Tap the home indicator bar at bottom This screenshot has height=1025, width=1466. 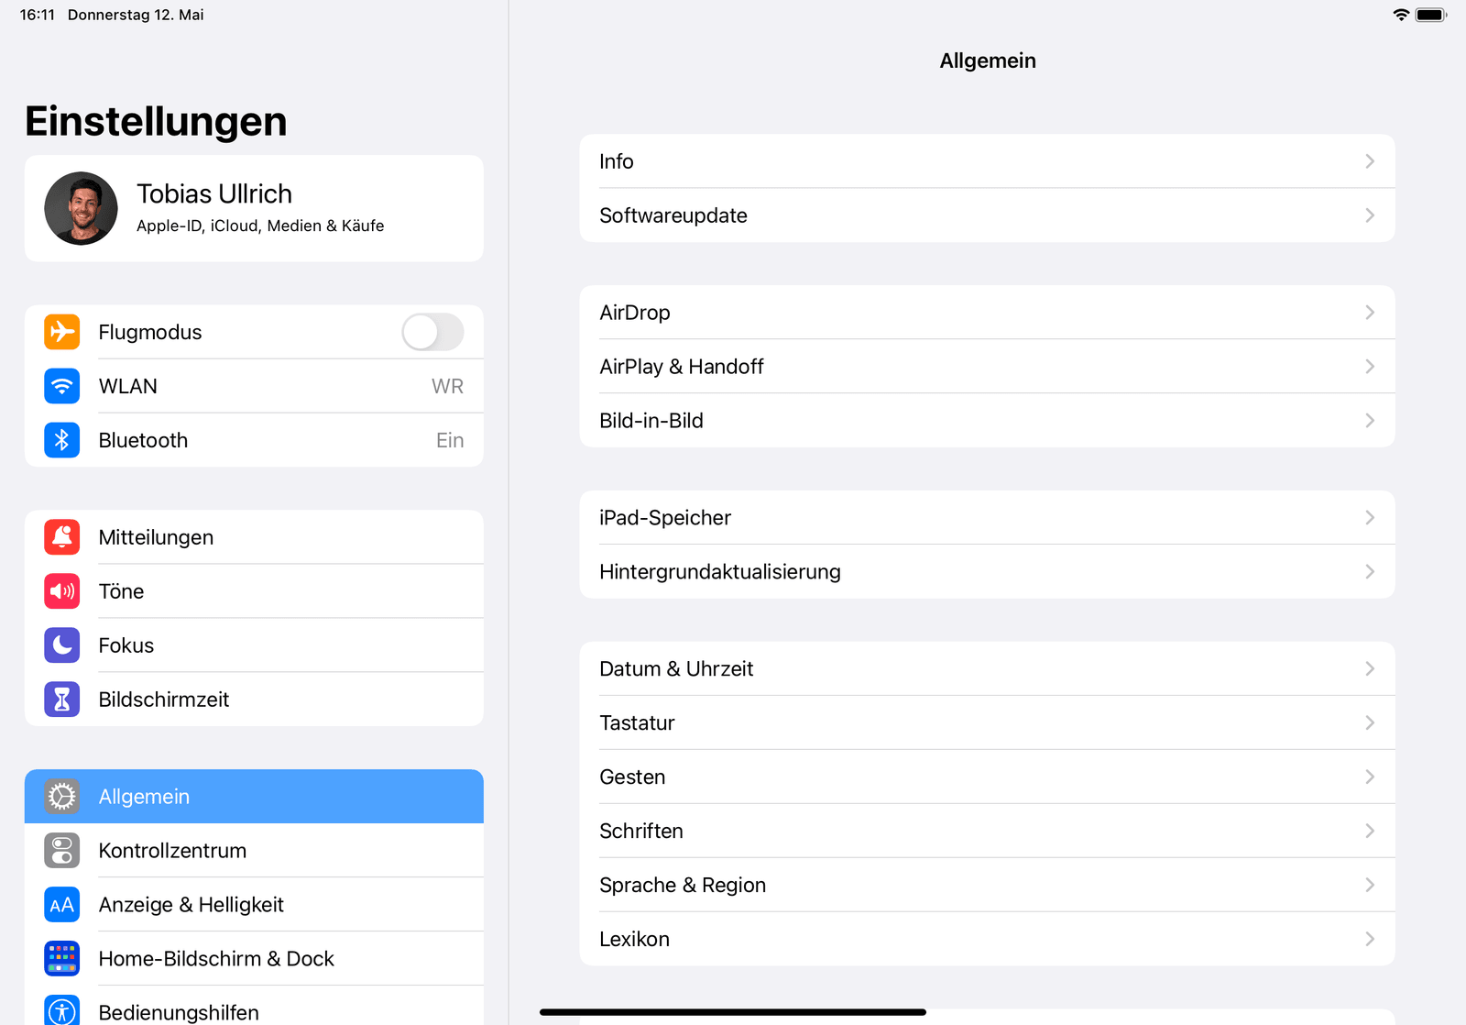coord(733,1012)
